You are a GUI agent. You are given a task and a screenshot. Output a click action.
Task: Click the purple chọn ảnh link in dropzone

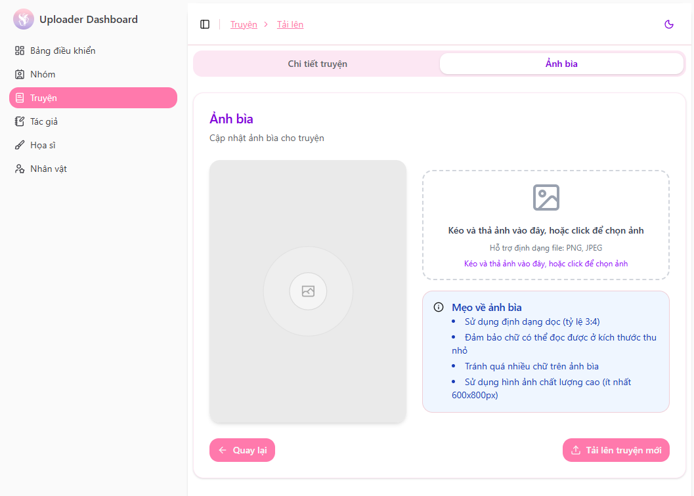pos(546,263)
